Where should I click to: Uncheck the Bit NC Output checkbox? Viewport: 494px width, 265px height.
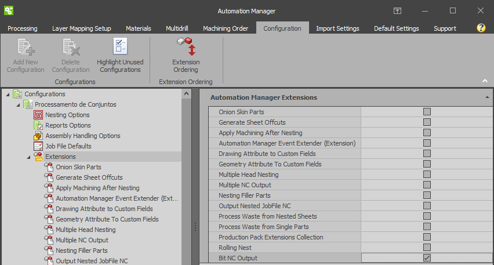pos(427,258)
